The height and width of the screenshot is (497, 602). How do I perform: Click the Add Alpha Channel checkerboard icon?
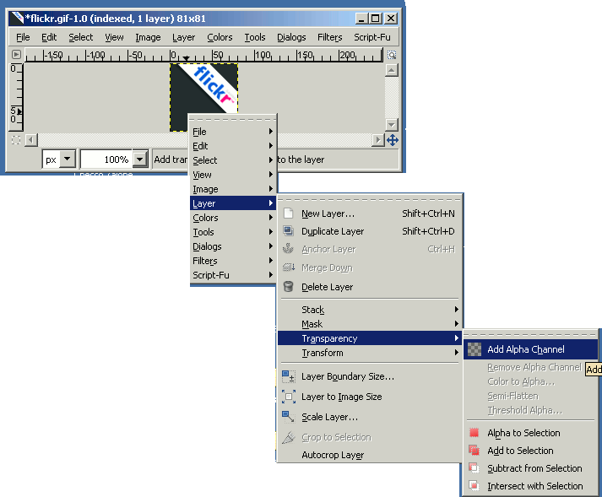click(475, 349)
